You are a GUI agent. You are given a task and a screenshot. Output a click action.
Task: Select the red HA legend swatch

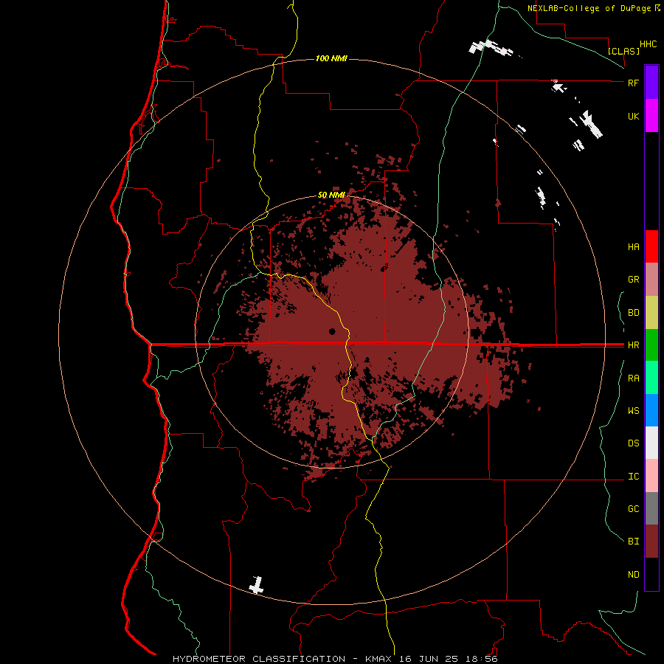(651, 246)
